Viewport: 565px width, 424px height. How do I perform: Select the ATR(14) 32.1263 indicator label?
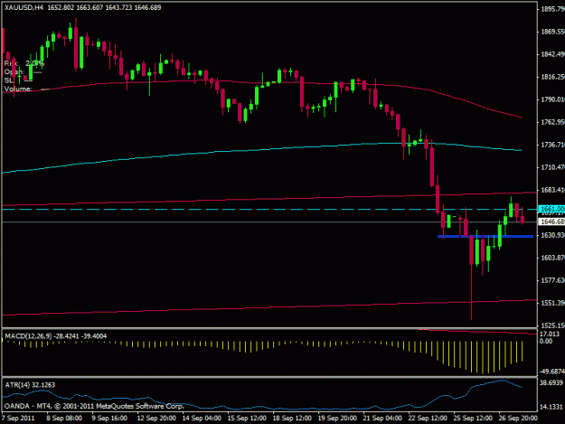[30, 385]
